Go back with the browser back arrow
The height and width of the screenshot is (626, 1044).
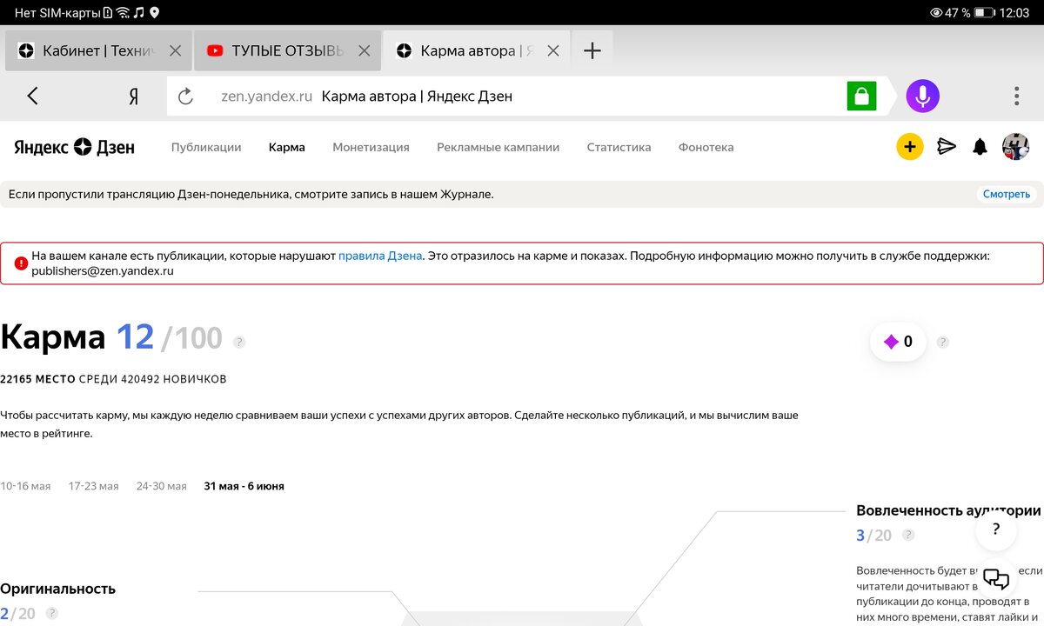click(33, 97)
